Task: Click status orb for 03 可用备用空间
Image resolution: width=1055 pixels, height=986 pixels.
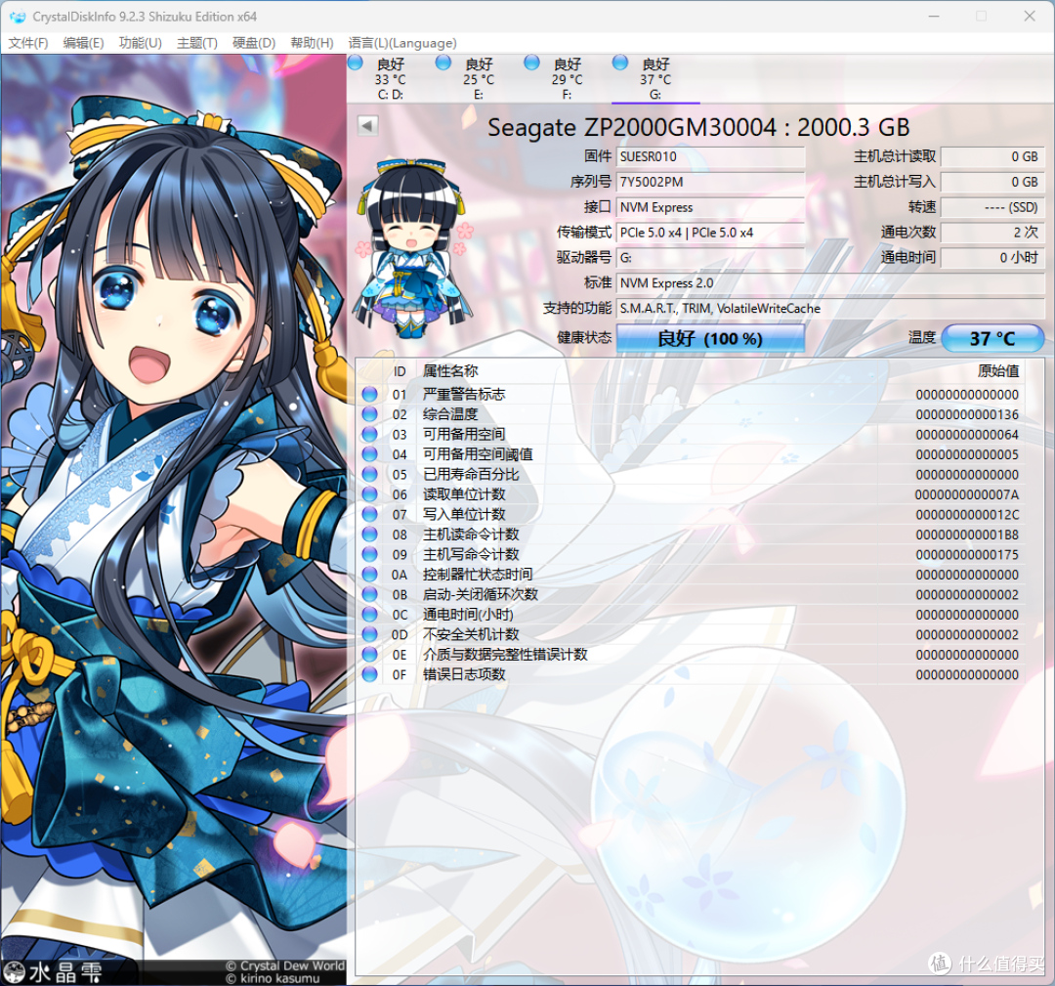Action: click(x=369, y=434)
